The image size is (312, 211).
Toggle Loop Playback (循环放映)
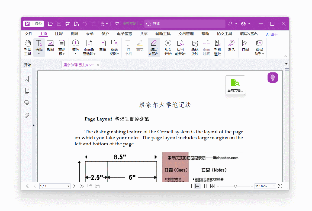[195, 48]
